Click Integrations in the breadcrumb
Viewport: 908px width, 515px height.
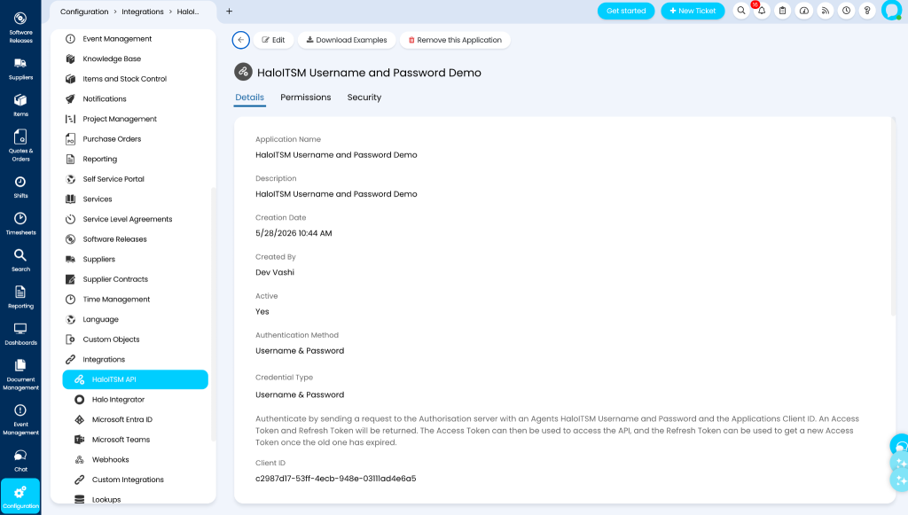(143, 12)
